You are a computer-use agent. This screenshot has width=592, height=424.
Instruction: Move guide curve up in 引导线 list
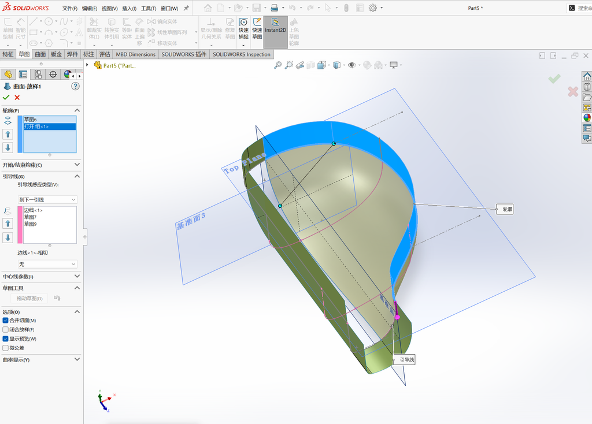pyautogui.click(x=8, y=224)
